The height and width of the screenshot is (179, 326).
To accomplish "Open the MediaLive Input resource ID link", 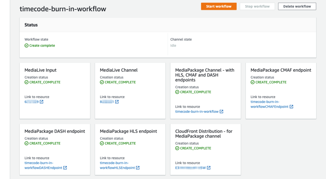I will 32,102.
